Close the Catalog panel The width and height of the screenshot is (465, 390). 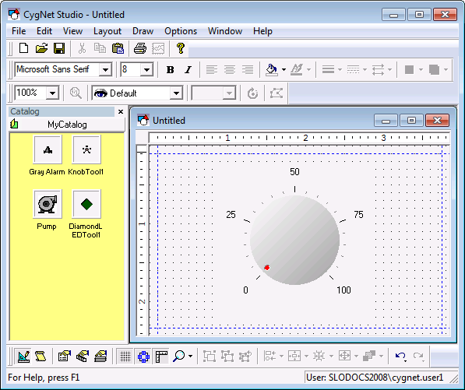(x=121, y=112)
